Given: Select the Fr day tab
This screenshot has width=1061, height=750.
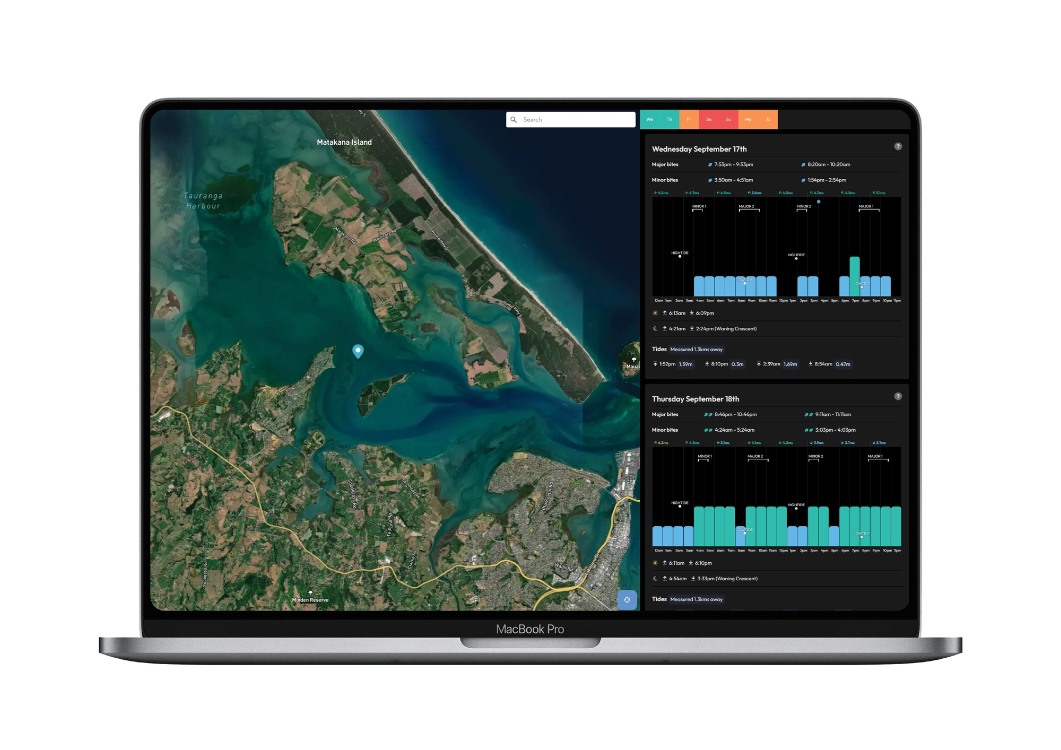Looking at the screenshot, I should tap(689, 119).
